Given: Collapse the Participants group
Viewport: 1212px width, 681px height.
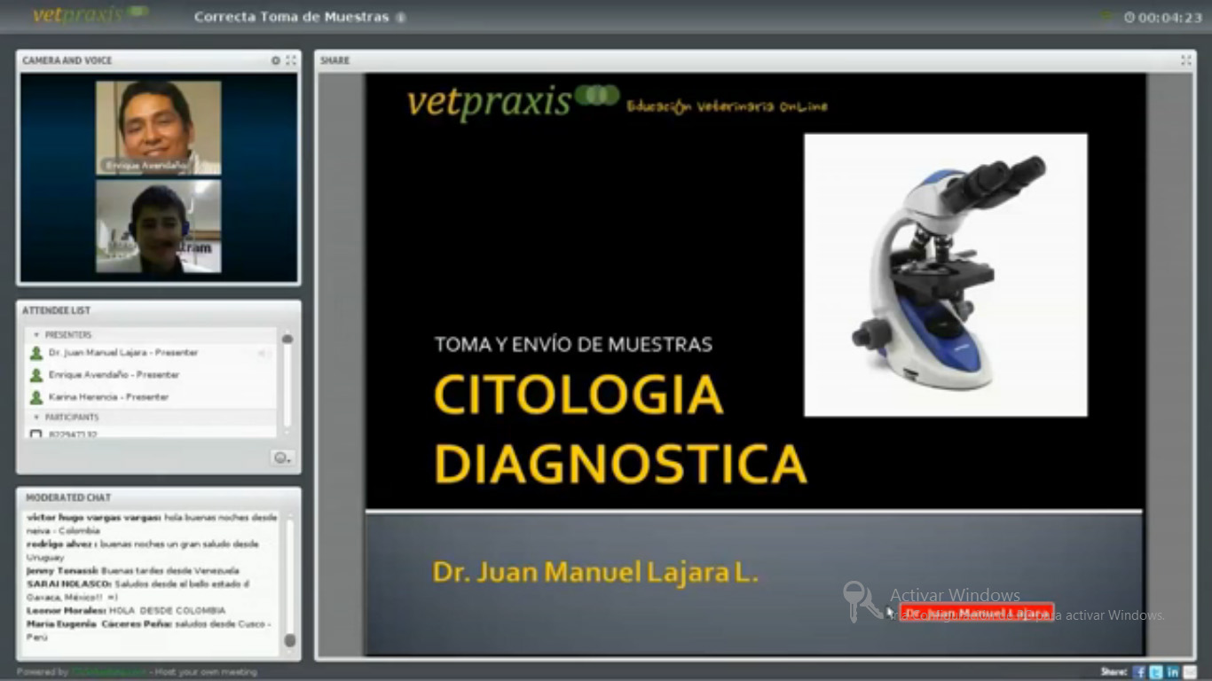Looking at the screenshot, I should click(x=36, y=417).
